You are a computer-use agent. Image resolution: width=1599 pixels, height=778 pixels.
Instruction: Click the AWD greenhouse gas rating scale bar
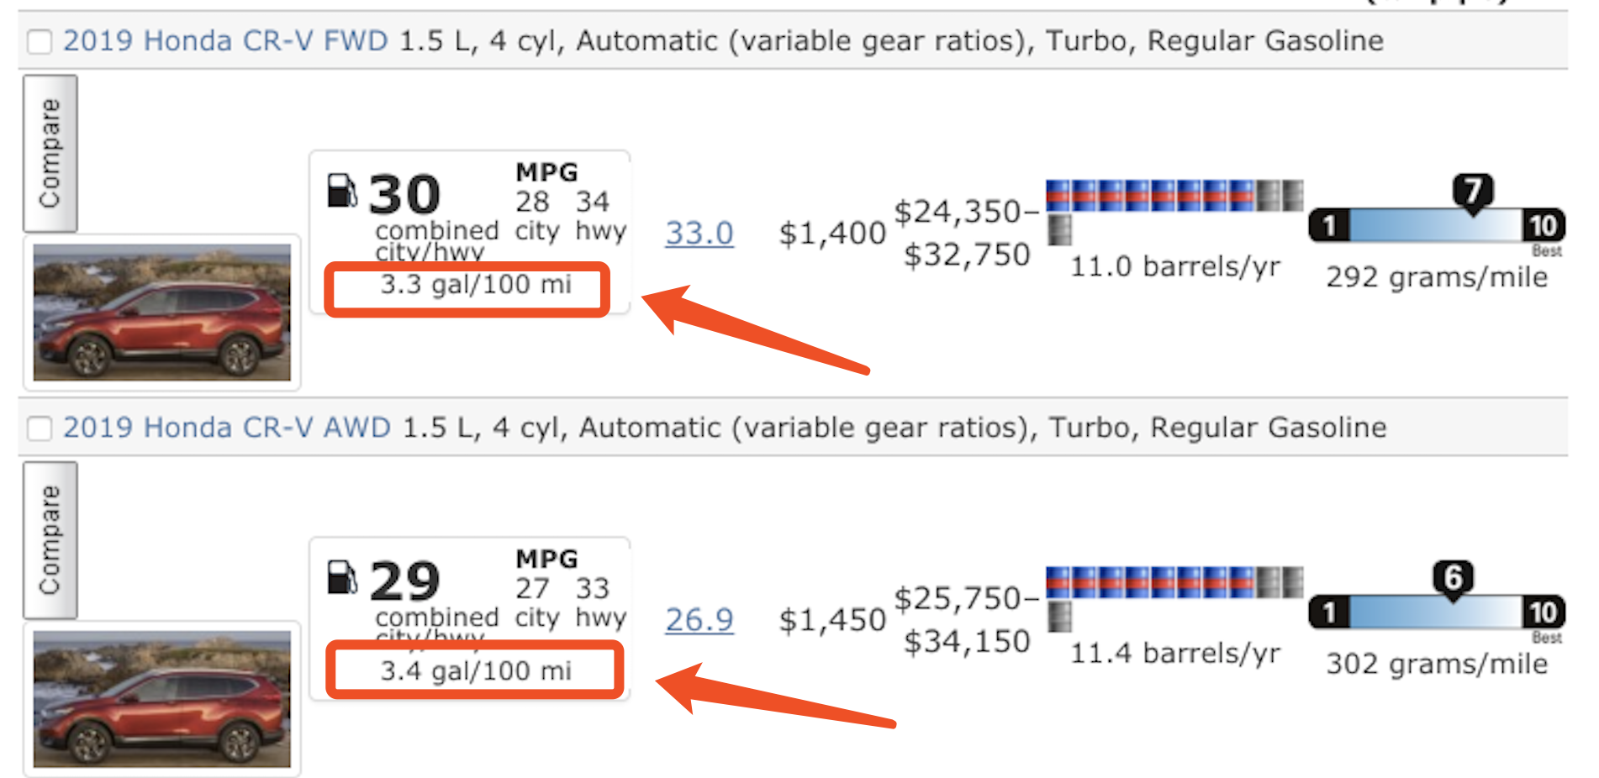tap(1437, 612)
